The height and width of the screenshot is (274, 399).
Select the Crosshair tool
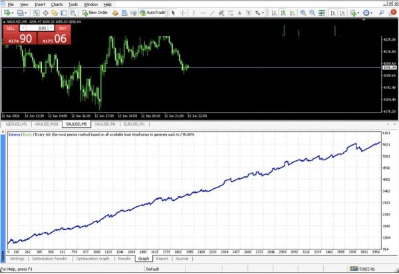183,13
